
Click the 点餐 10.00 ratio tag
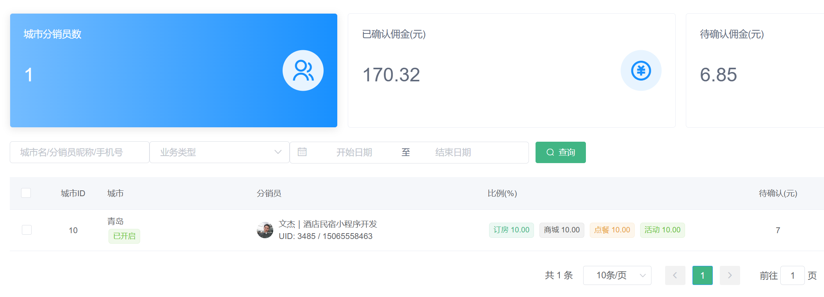pos(612,230)
